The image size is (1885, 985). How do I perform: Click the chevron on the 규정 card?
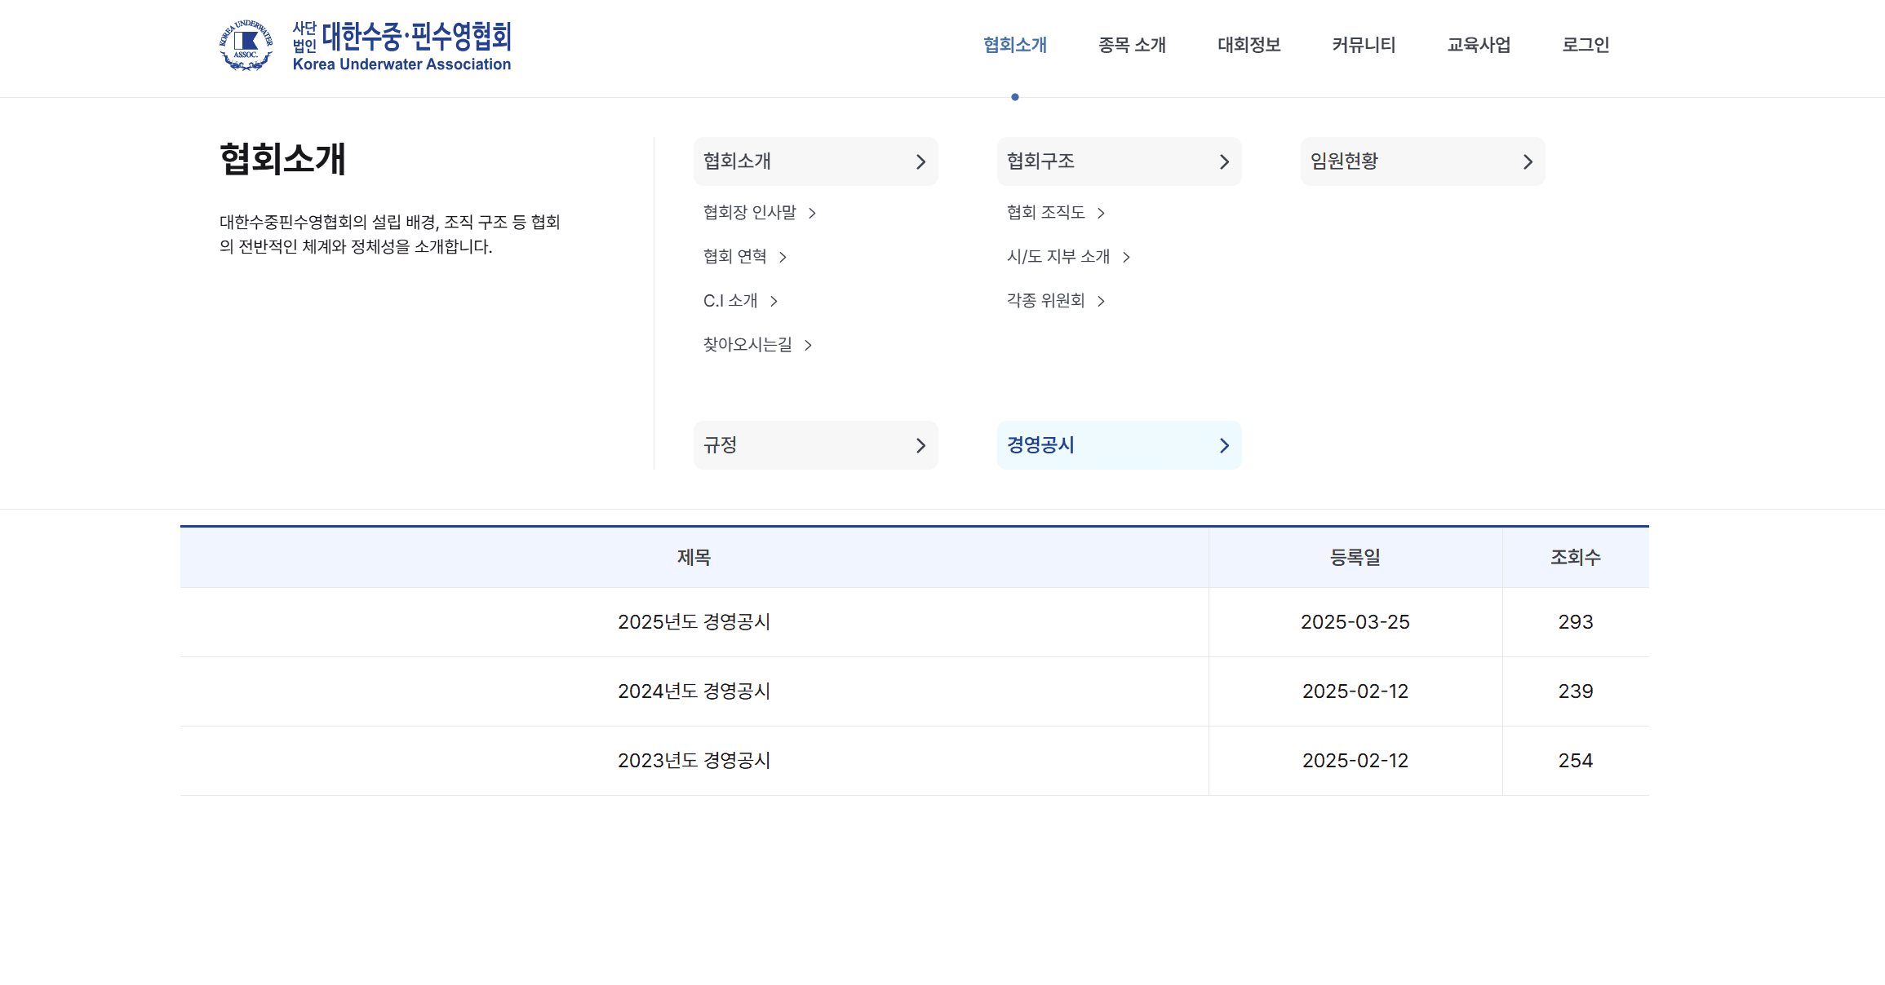click(x=920, y=446)
